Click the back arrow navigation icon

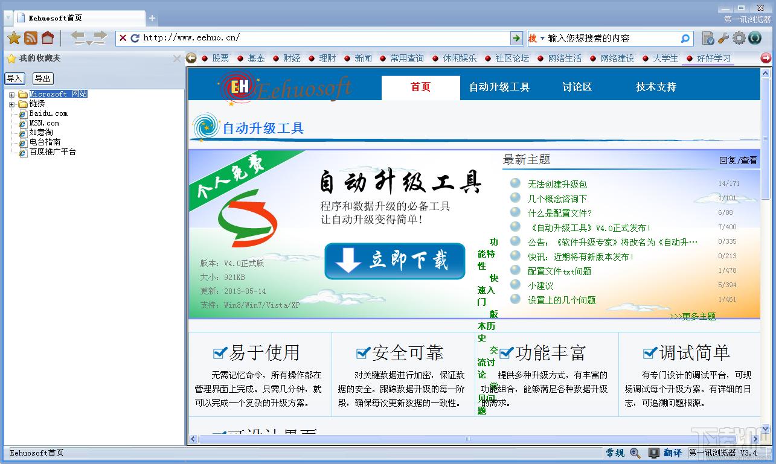[78, 36]
